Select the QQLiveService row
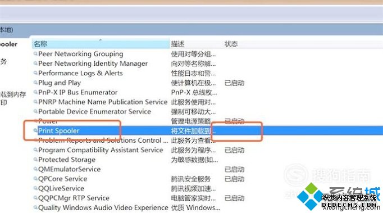Image resolution: width=383 pixels, height=213 pixels. pos(61,188)
